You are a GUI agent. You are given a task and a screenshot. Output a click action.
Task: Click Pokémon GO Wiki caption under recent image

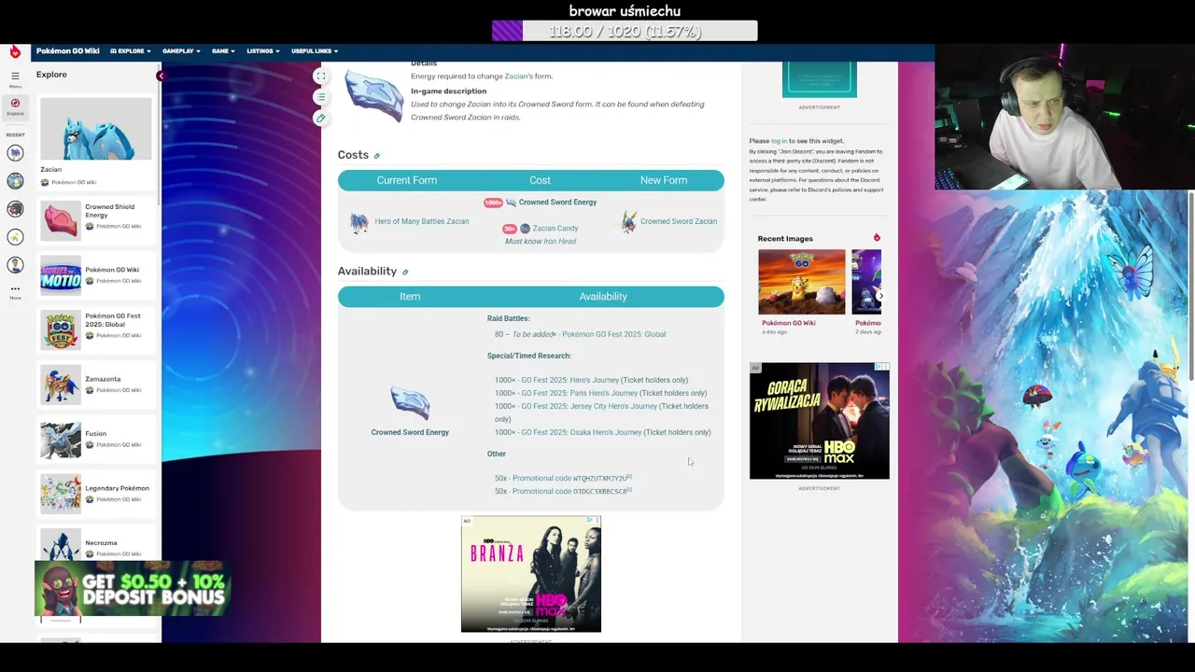788,323
